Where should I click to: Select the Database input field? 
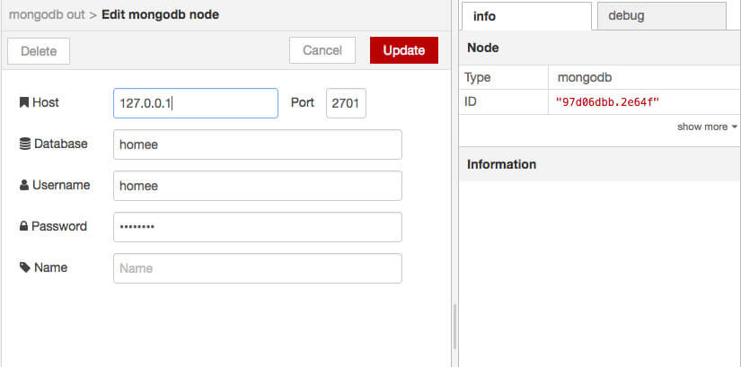258,144
